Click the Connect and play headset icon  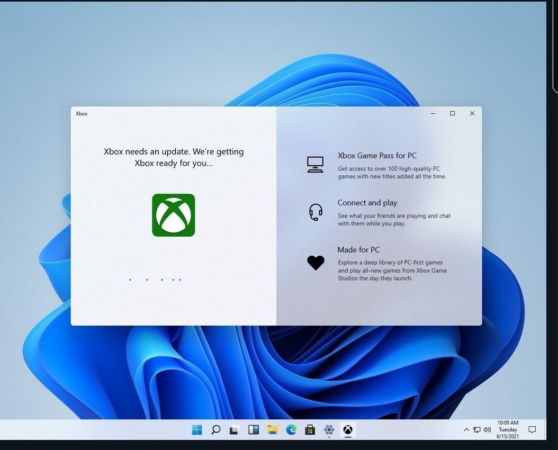click(x=316, y=212)
